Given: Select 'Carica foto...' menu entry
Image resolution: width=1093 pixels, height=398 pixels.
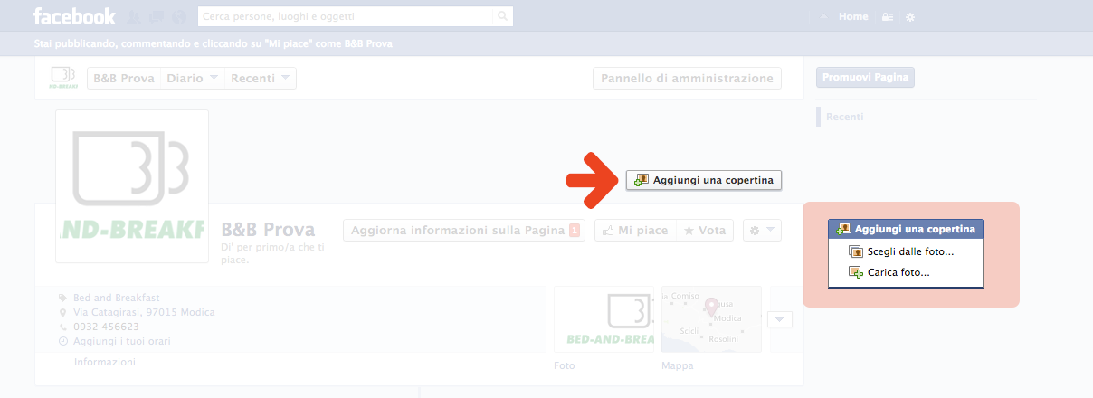Looking at the screenshot, I should click(898, 272).
